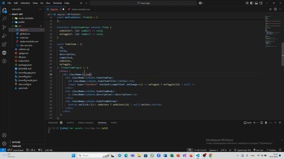Viewport: 284px width, 159px height.
Task: Click Go Live in the status bar
Action: tap(258, 150)
